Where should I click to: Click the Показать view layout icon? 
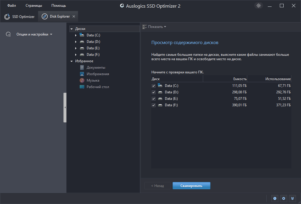coord(145,27)
